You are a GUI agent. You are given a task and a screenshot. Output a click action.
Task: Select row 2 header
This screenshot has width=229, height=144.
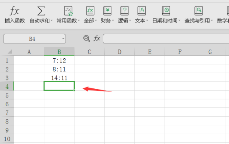coord(7,69)
